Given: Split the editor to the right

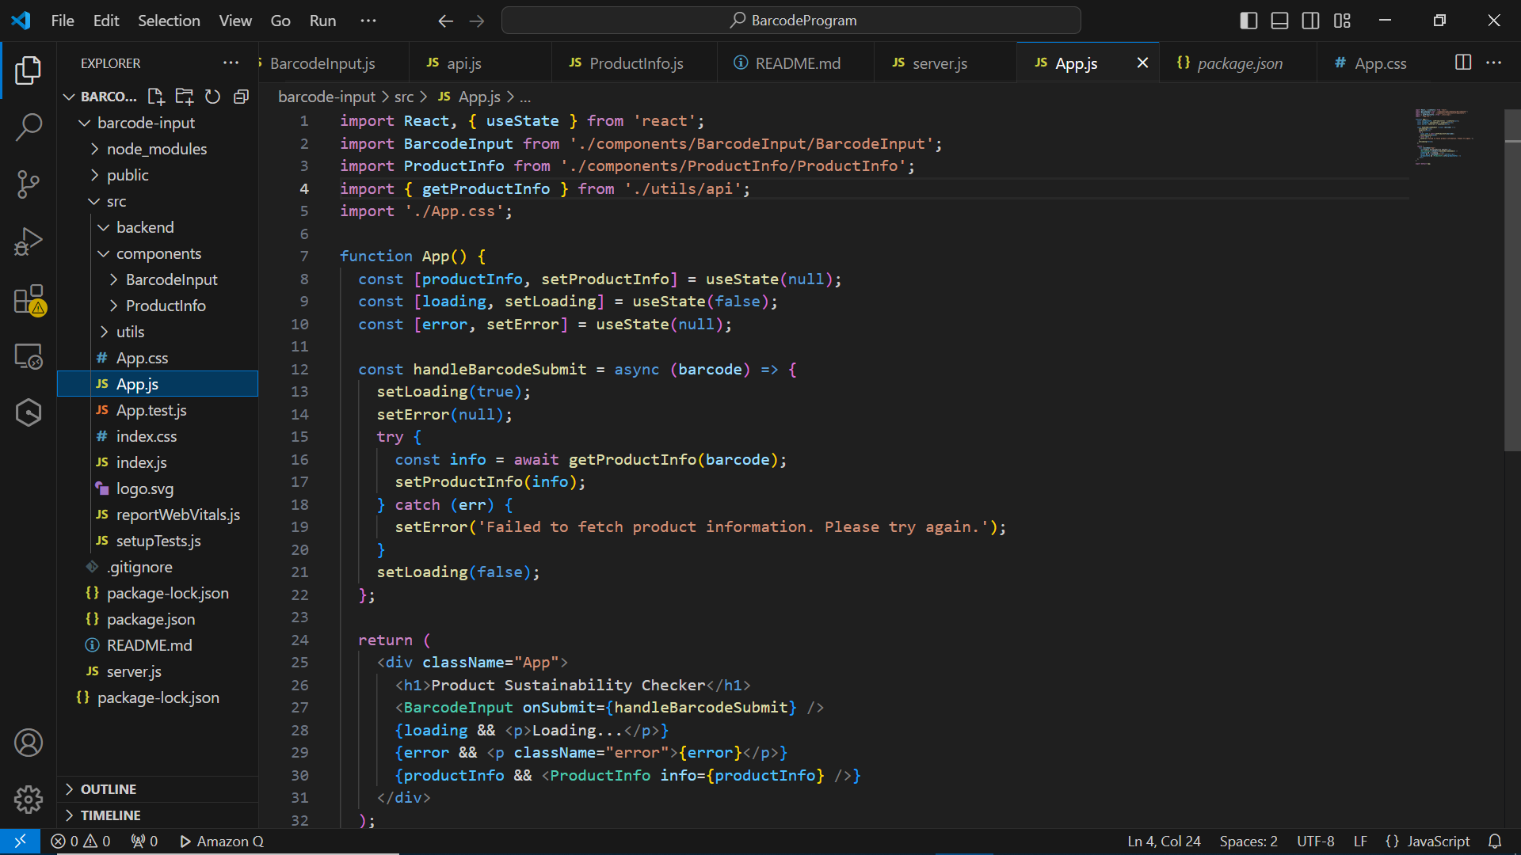Looking at the screenshot, I should coord(1463,63).
